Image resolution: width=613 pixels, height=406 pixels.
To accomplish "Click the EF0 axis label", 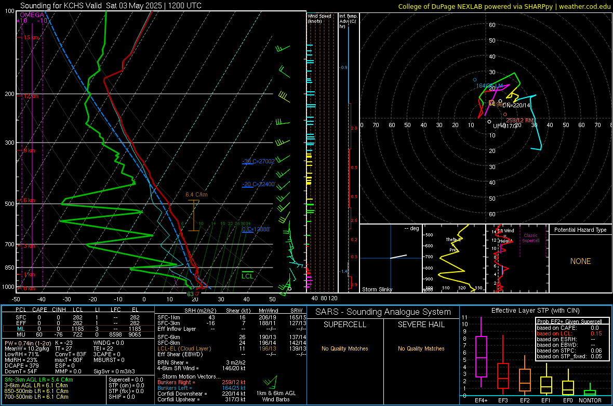I will point(568,400).
